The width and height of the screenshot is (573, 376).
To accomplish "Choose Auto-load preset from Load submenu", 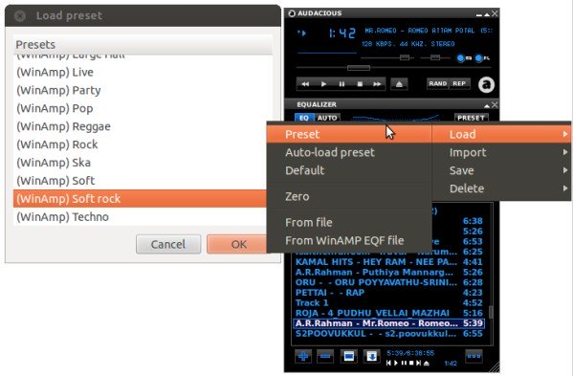I will pyautogui.click(x=349, y=152).
